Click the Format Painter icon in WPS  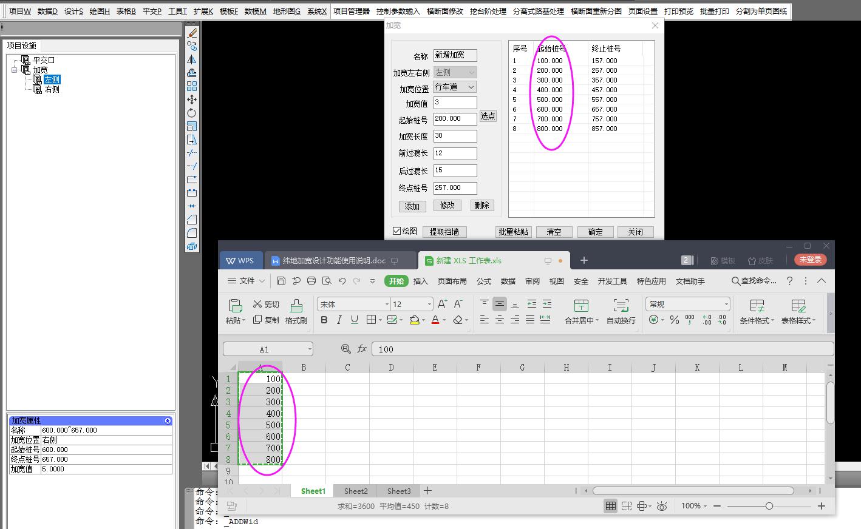pyautogui.click(x=296, y=305)
